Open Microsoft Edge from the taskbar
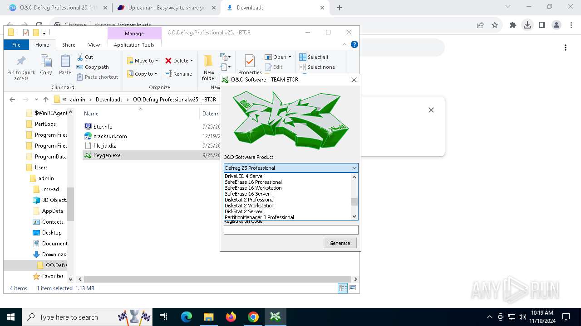 click(x=187, y=317)
